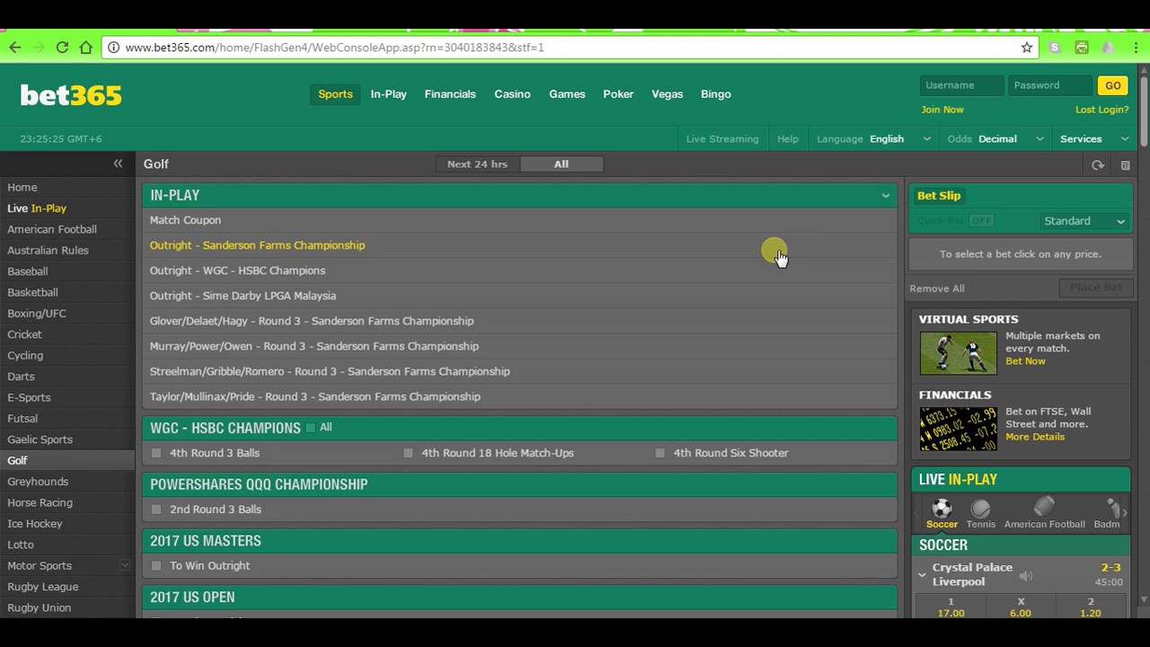
Task: Tick the WGC - HSBC Champions All checkbox
Action: tap(311, 428)
